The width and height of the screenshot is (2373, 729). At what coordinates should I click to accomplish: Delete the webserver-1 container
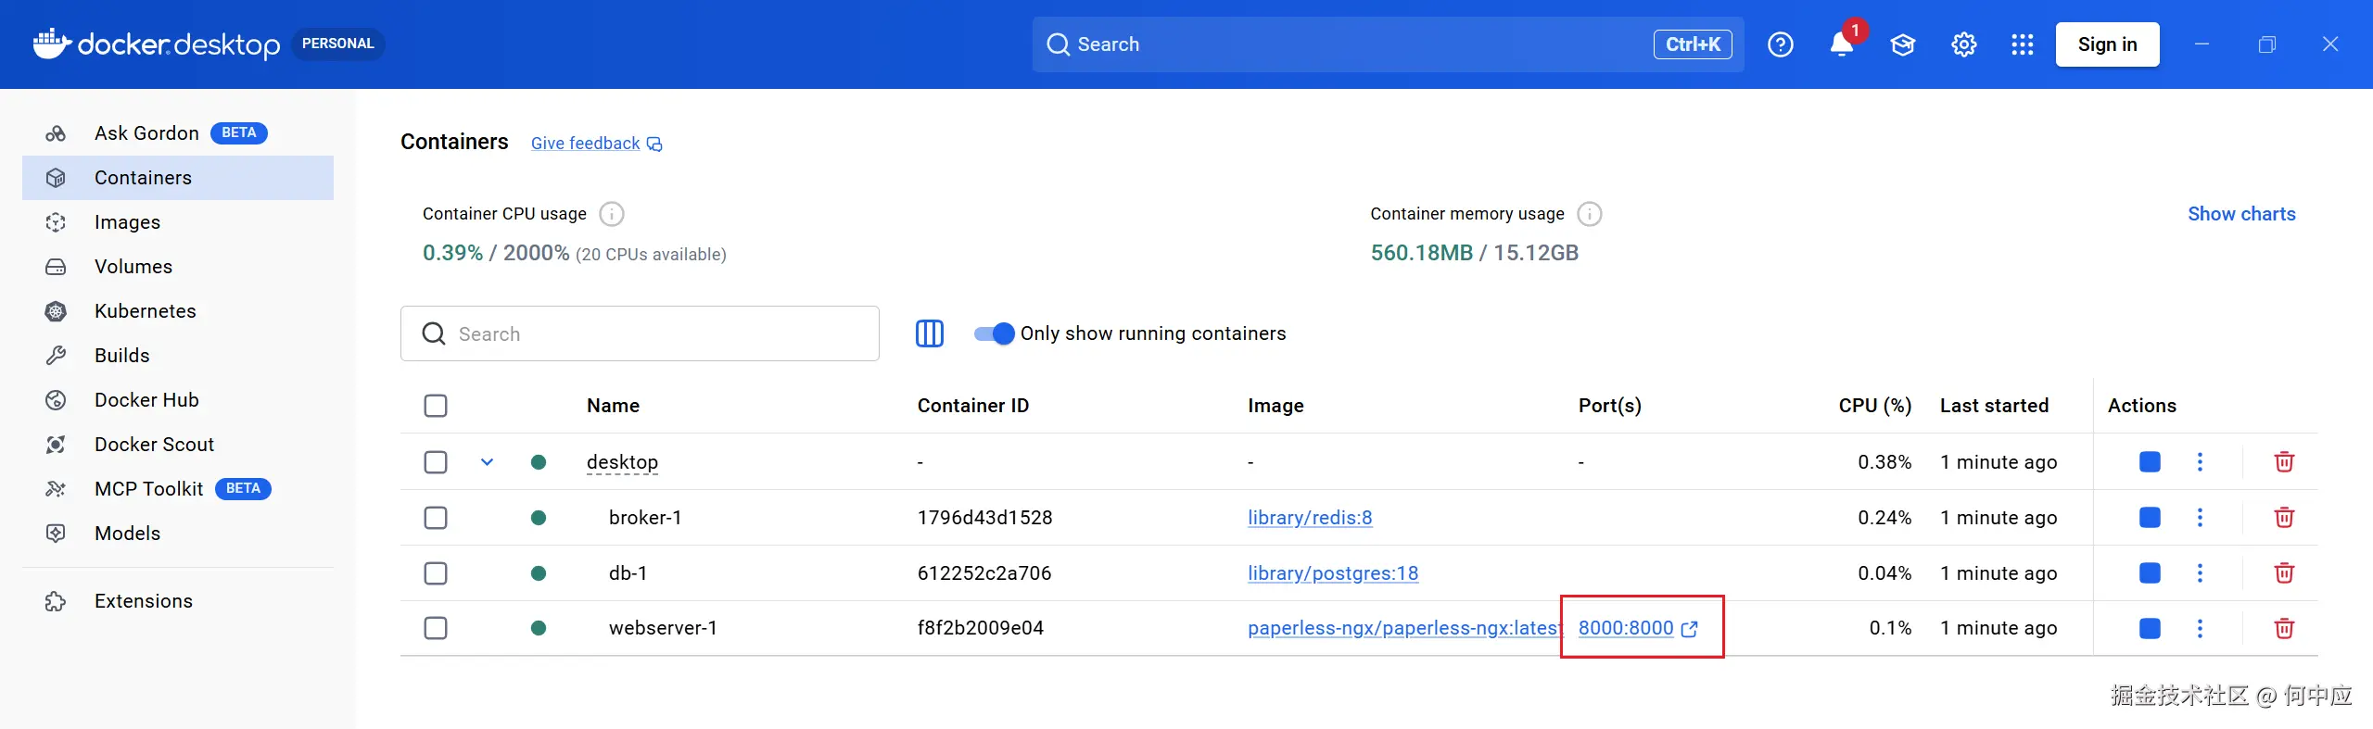pyautogui.click(x=2284, y=628)
